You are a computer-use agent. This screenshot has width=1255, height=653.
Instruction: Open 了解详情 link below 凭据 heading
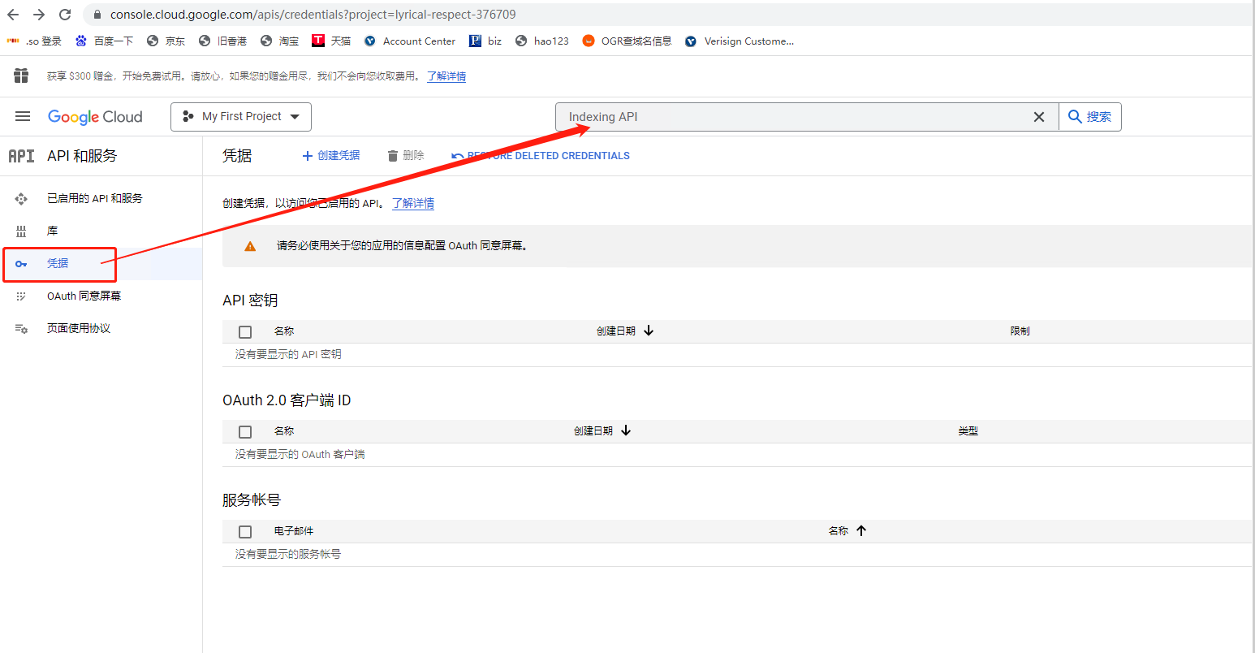coord(413,203)
